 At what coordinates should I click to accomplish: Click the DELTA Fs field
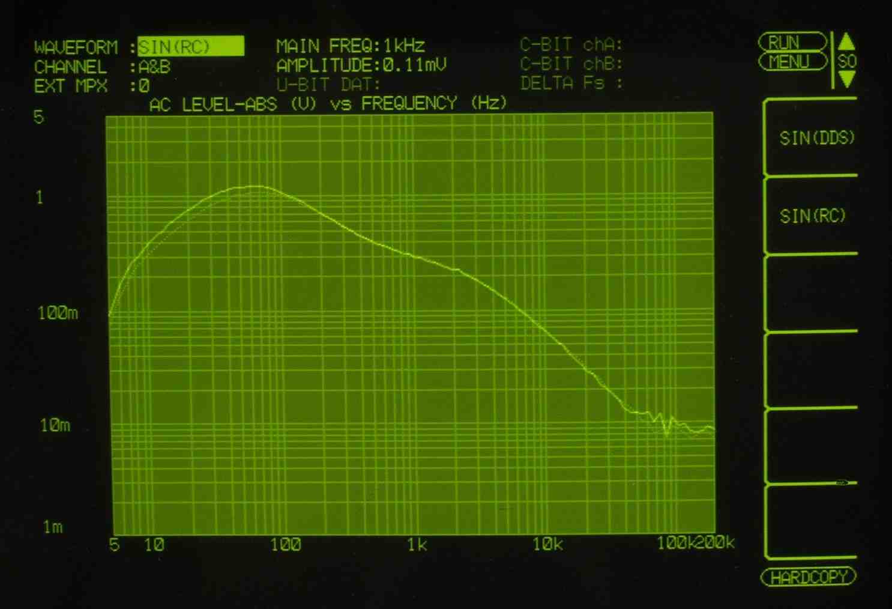[571, 83]
